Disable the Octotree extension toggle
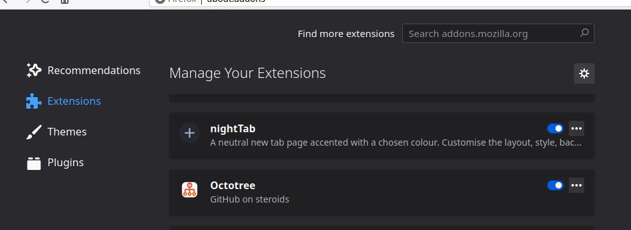Viewport: 631px width, 230px height. click(555, 185)
